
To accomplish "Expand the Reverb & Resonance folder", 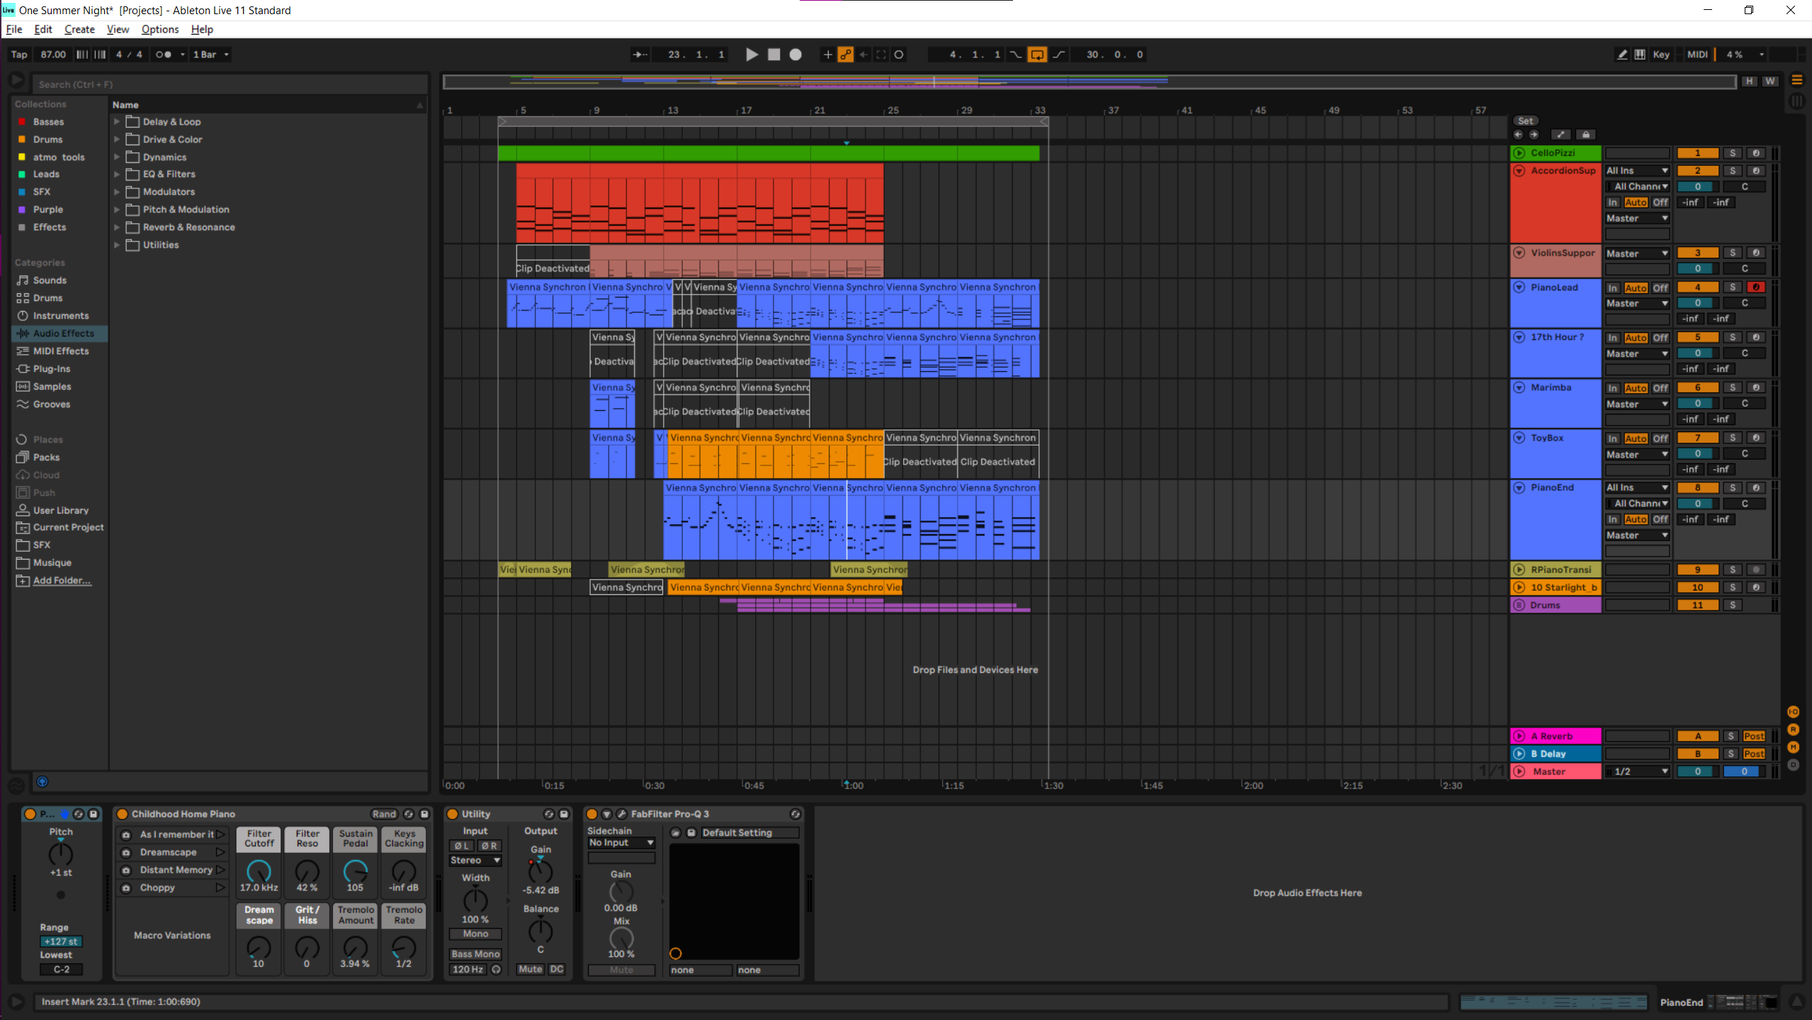I will [x=117, y=227].
